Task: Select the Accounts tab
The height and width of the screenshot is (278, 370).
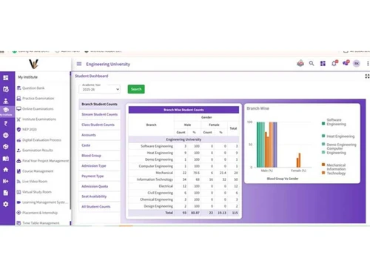Action: [x=99, y=135]
